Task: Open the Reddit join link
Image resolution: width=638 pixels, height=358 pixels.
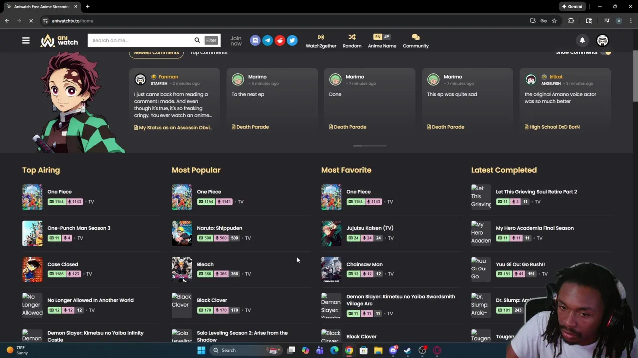Action: click(x=280, y=40)
